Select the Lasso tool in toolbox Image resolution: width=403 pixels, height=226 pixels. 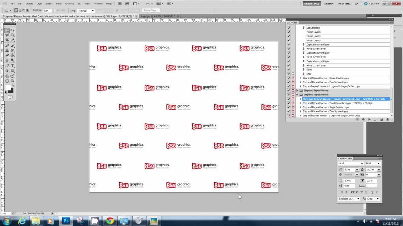7,35
